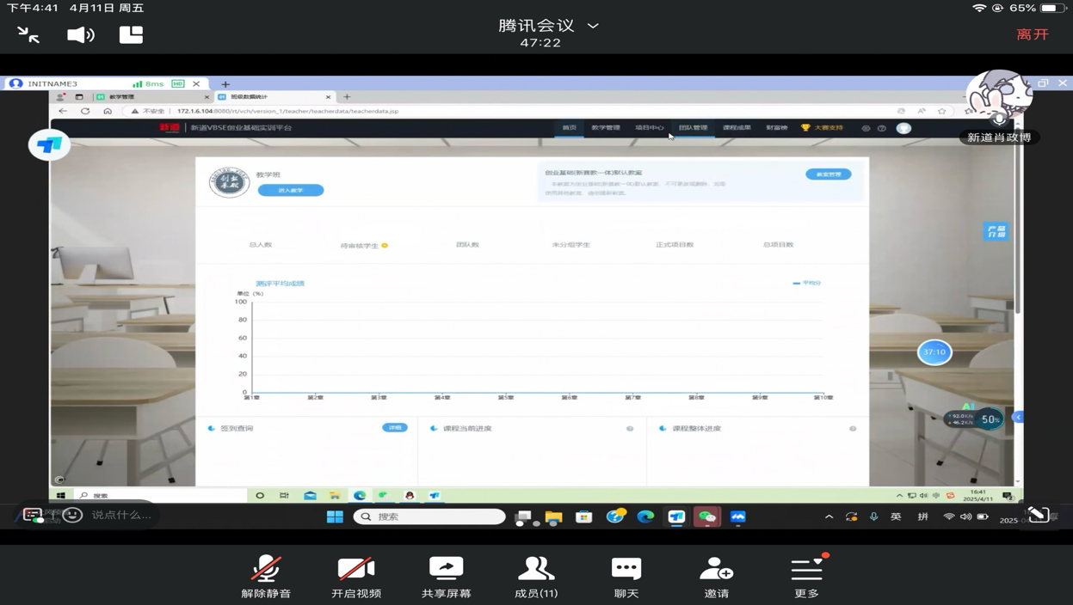The height and width of the screenshot is (605, 1073).
Task: Reload the shared browser page
Action: [85, 111]
